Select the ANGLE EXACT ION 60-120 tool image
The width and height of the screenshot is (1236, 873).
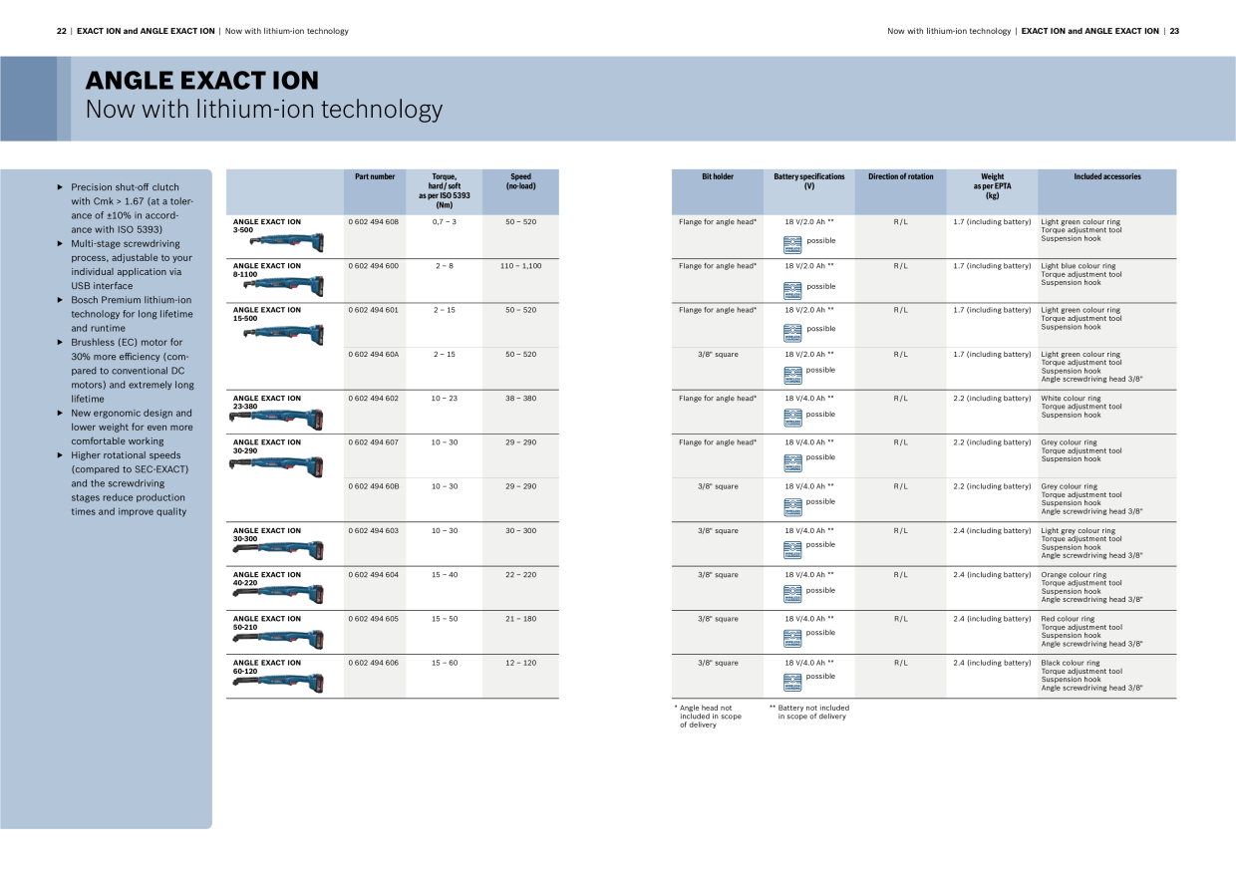tap(276, 682)
